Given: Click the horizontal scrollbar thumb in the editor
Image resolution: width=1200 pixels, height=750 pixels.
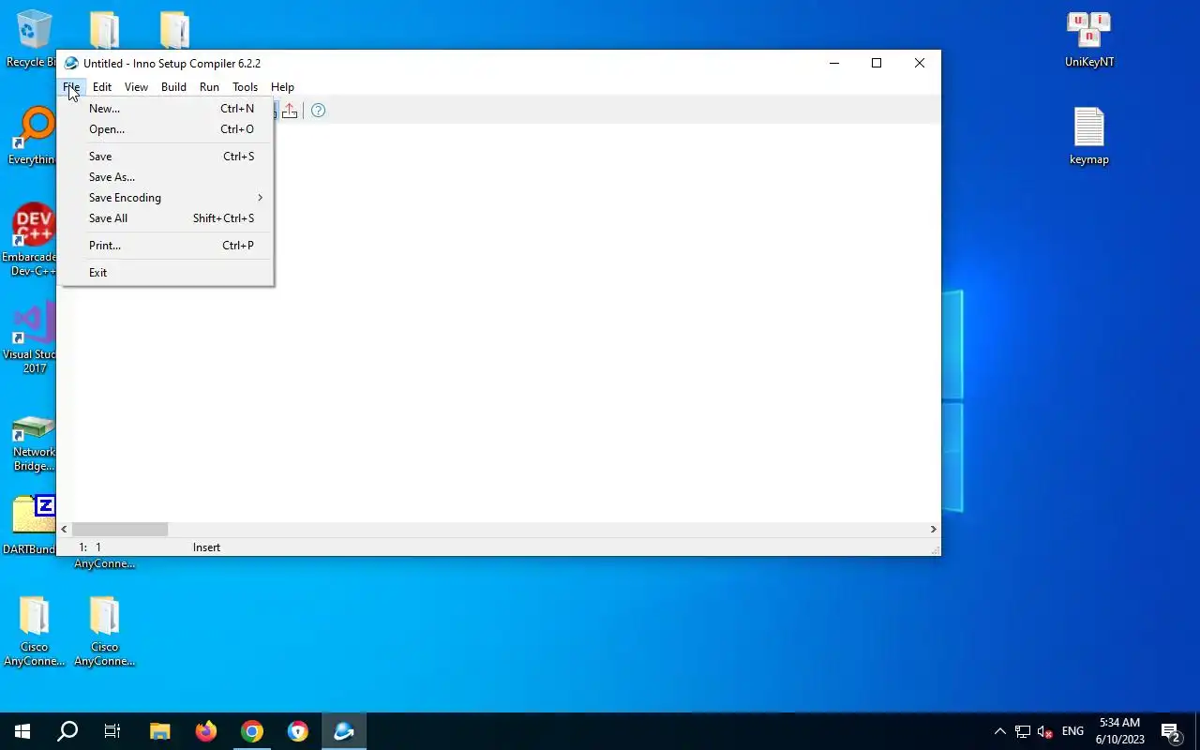Looking at the screenshot, I should 120,530.
